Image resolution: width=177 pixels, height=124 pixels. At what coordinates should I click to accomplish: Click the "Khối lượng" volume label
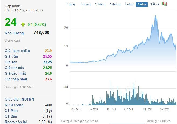pyautogui.click(x=14, y=33)
